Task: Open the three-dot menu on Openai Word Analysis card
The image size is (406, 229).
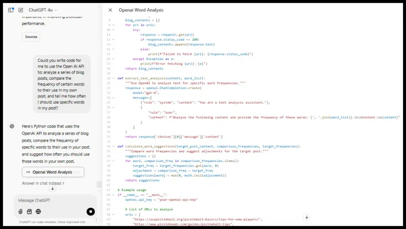Action: tap(77, 172)
